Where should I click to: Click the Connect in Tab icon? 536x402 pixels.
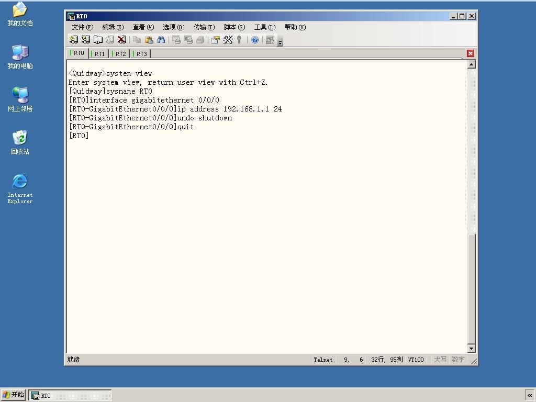(x=98, y=40)
